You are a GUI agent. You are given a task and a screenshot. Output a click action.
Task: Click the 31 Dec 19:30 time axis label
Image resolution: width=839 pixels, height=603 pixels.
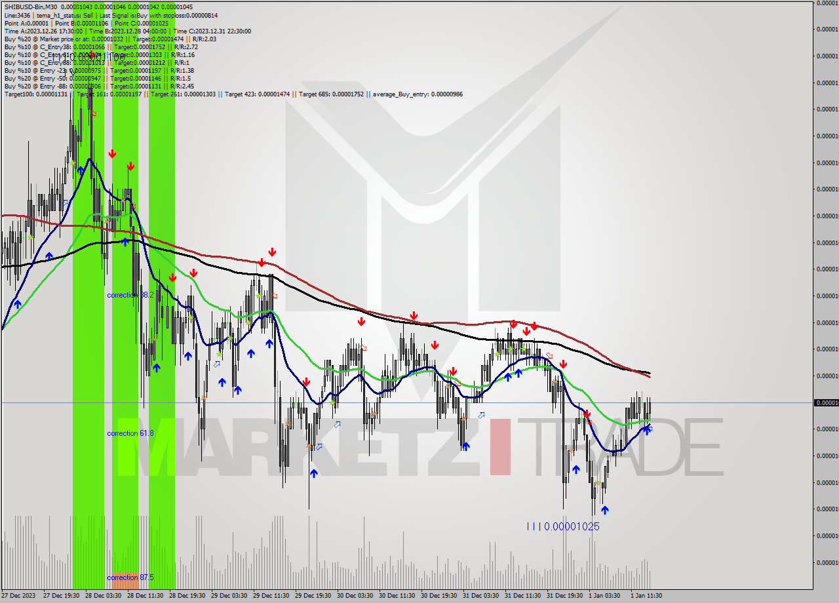[564, 595]
